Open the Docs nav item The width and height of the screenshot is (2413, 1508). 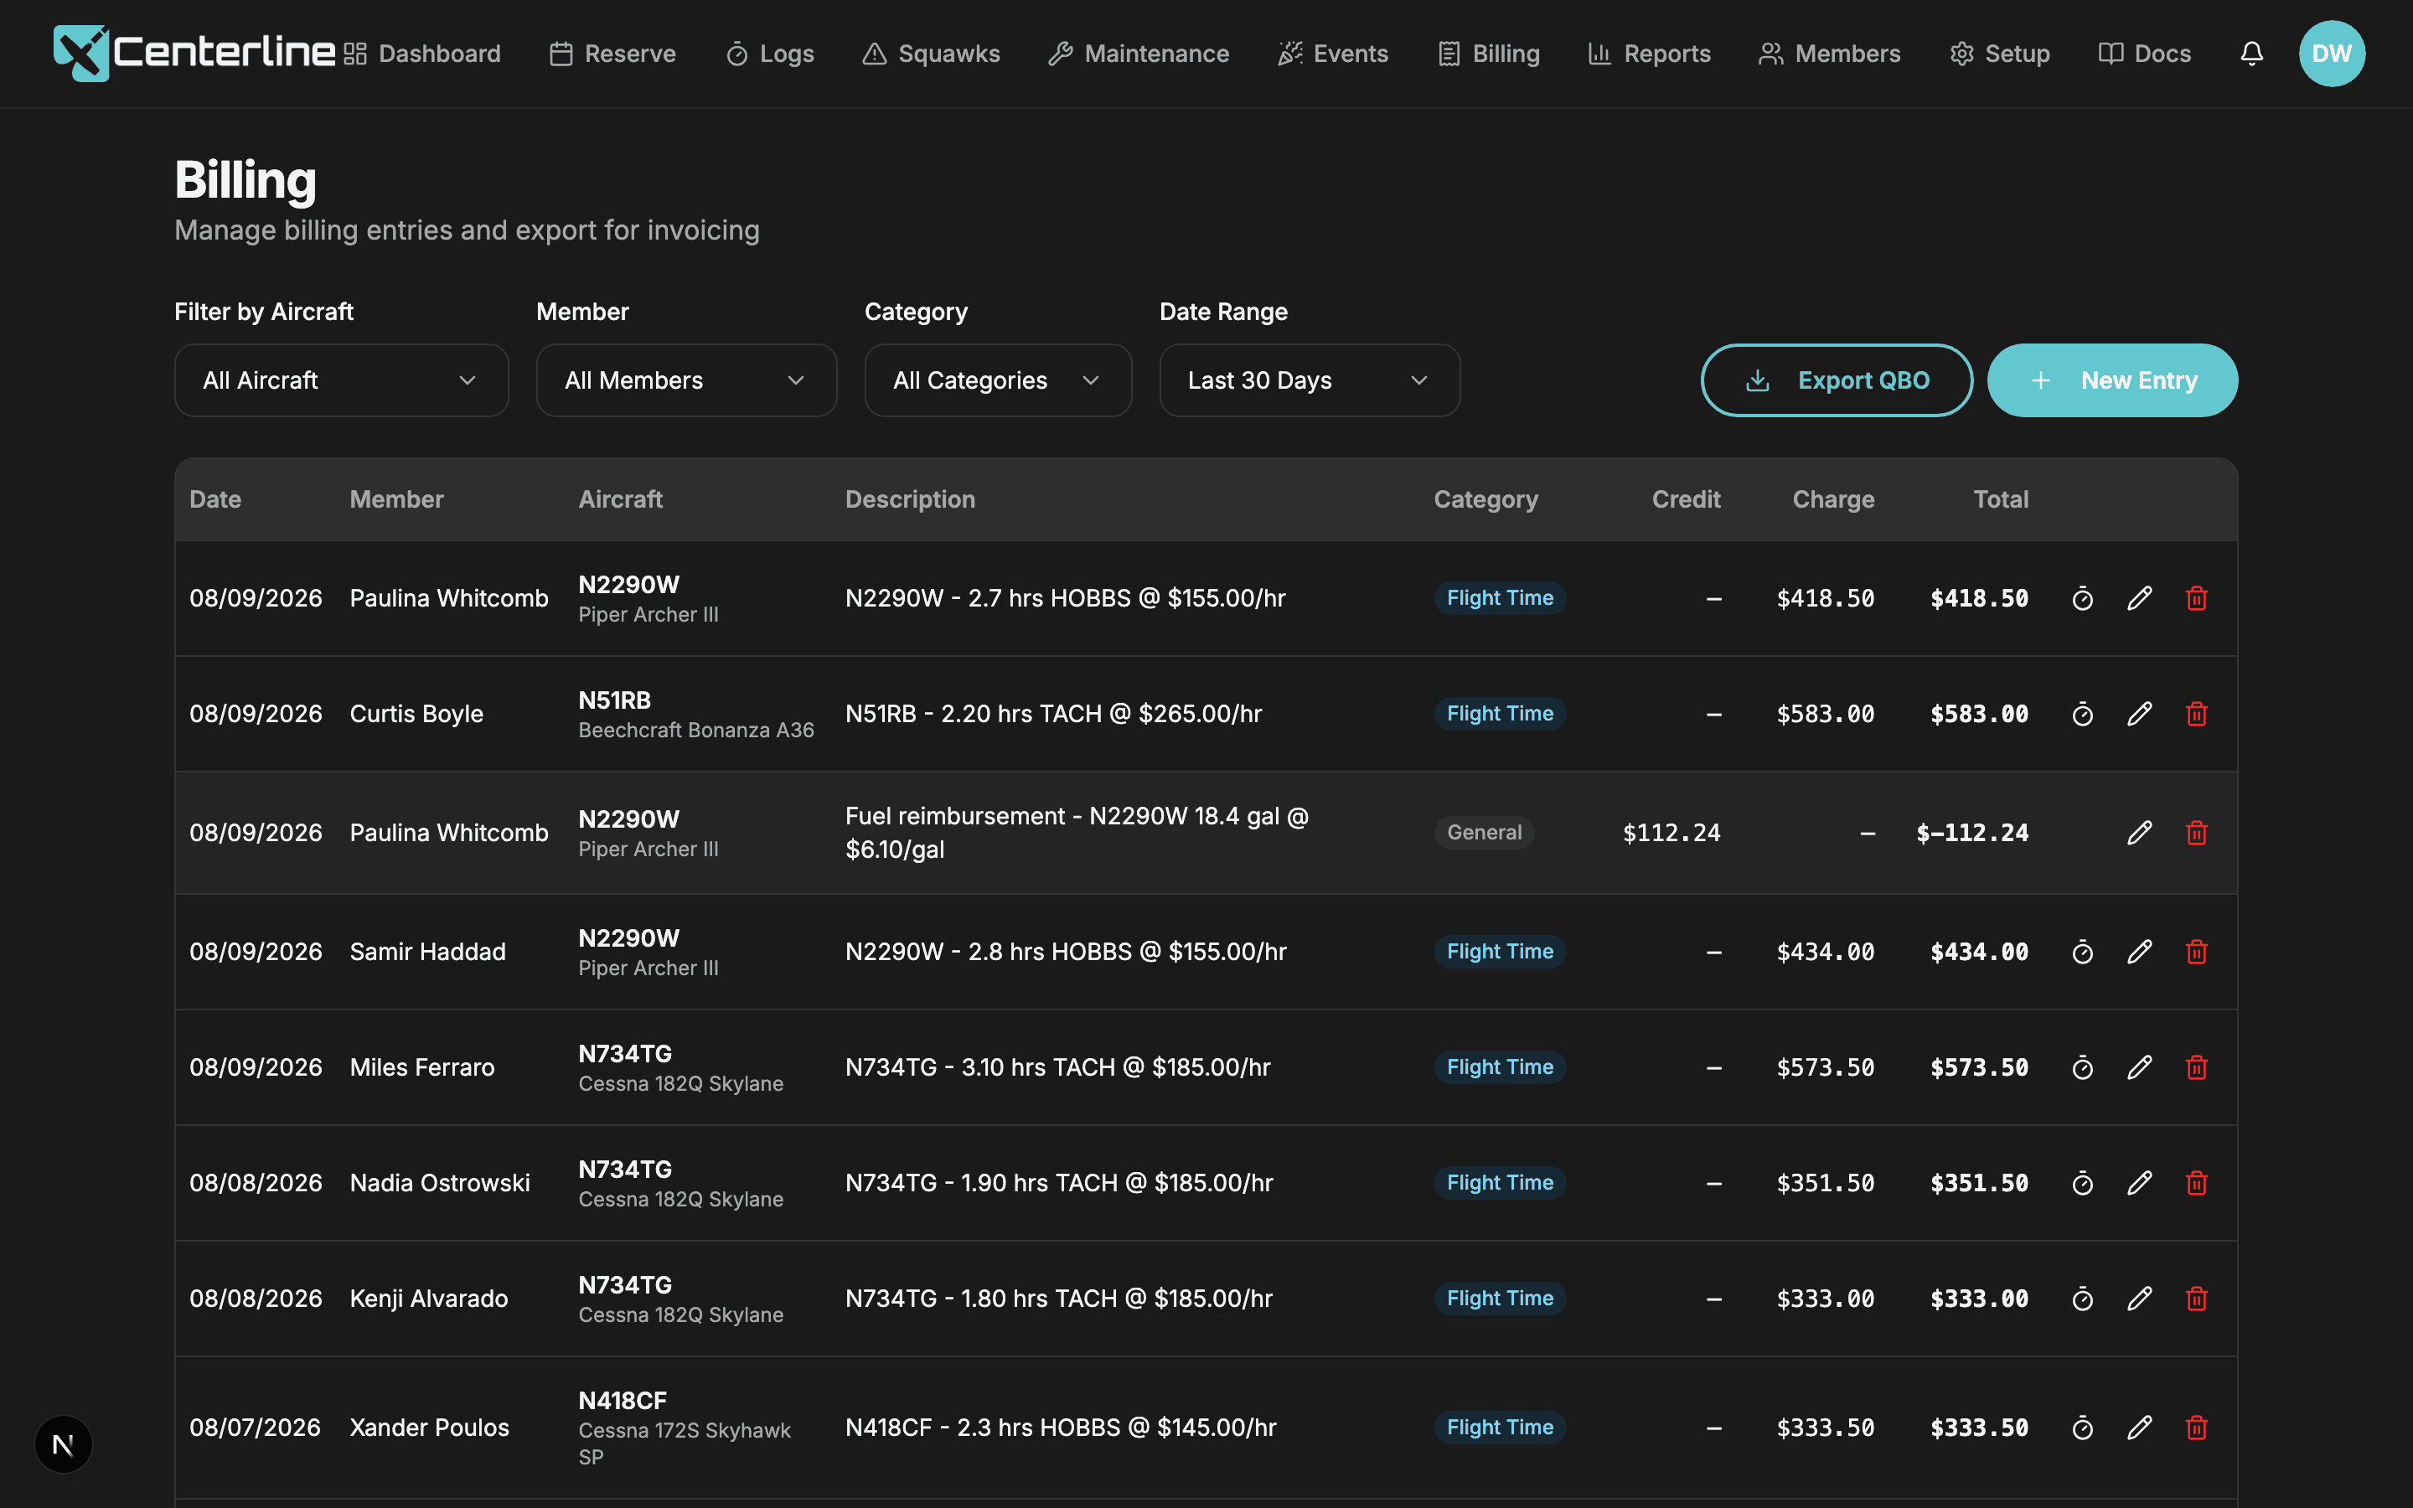(x=2145, y=54)
